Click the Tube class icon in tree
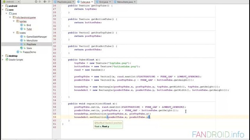 click(x=21, y=29)
